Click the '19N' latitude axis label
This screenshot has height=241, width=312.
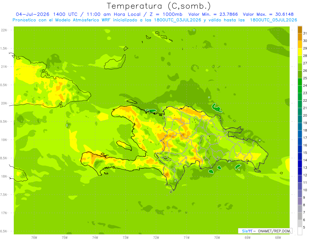click(4, 140)
